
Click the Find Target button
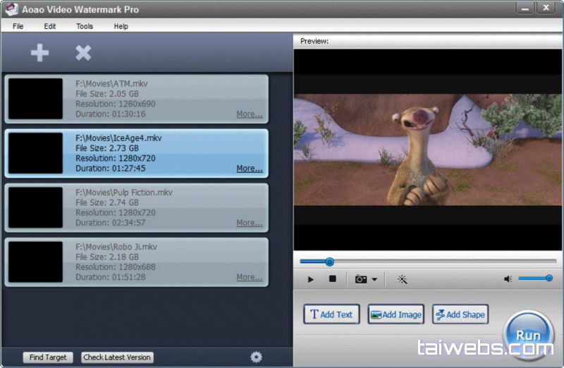coord(48,357)
